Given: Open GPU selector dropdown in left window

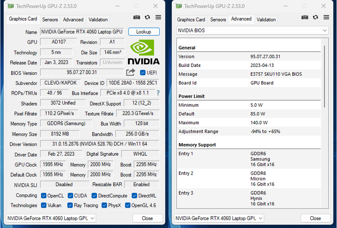Looking at the screenshot, I should click(x=51, y=218).
